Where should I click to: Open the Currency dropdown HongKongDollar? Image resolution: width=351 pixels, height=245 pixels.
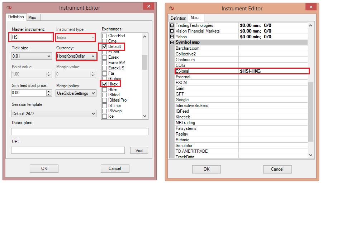point(76,56)
